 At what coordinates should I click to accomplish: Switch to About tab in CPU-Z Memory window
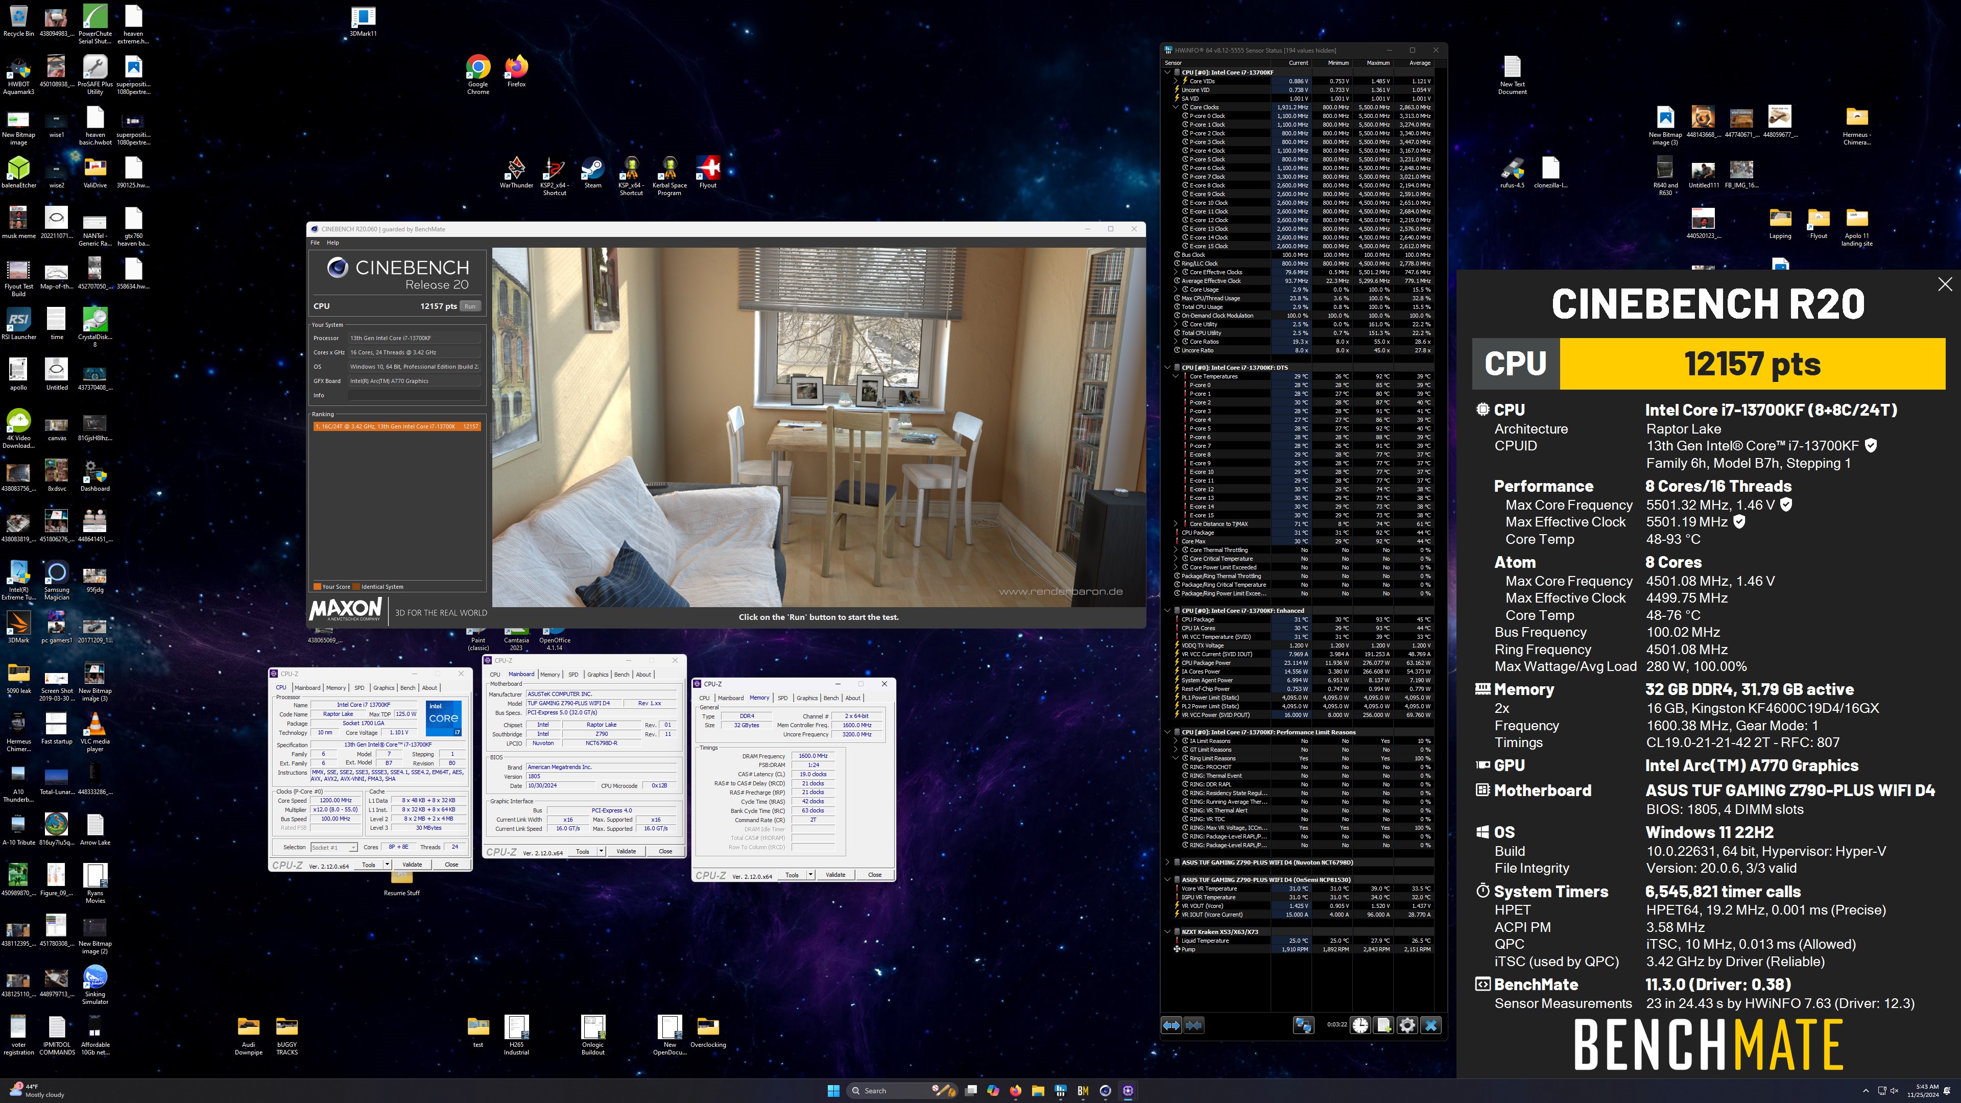point(853,698)
